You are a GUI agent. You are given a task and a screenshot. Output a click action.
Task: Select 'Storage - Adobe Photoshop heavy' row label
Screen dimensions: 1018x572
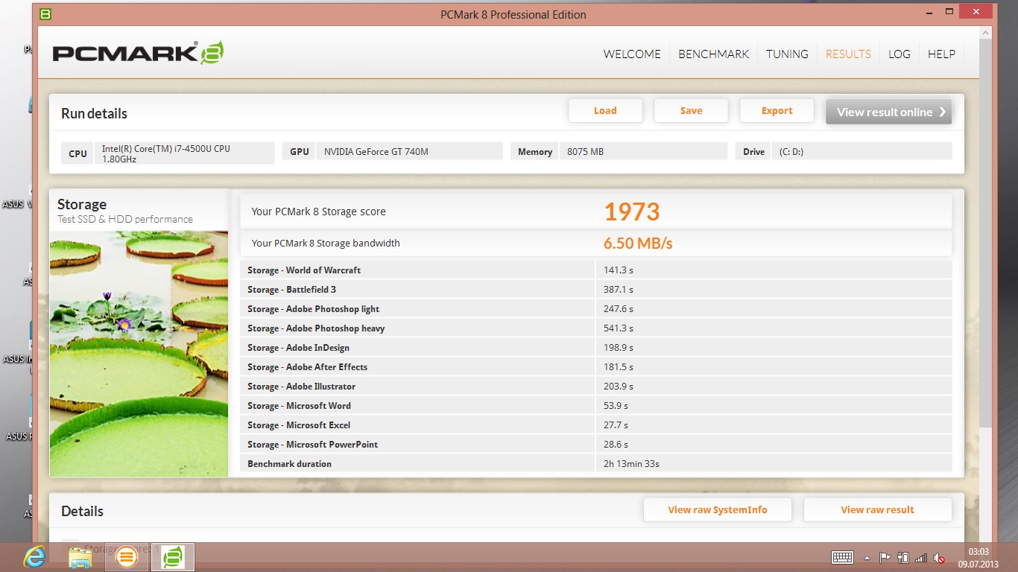tap(316, 328)
